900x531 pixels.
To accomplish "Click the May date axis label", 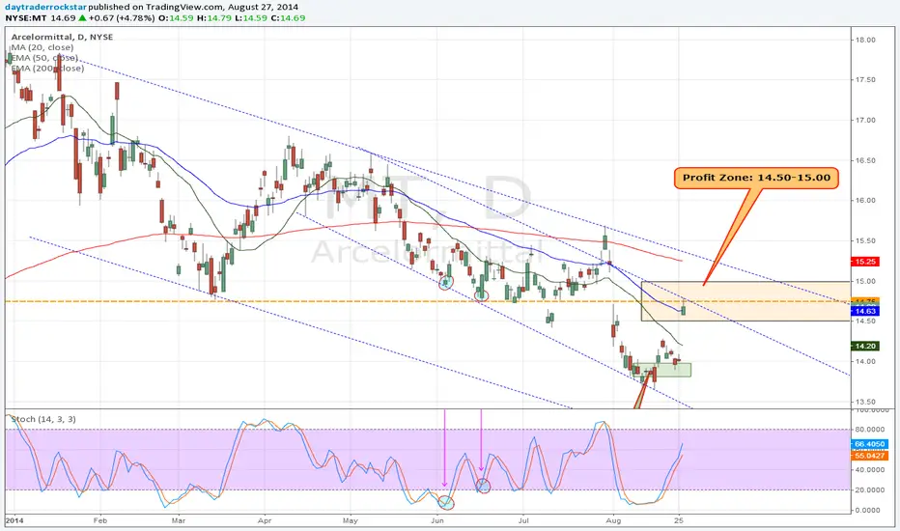I will pyautogui.click(x=351, y=520).
